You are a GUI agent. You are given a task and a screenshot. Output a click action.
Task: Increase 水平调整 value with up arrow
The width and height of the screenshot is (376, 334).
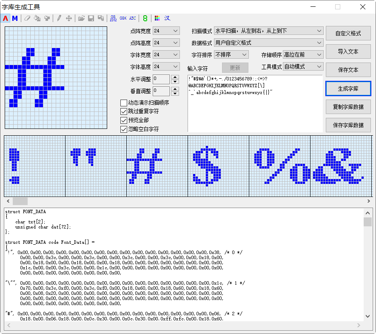[175, 77]
